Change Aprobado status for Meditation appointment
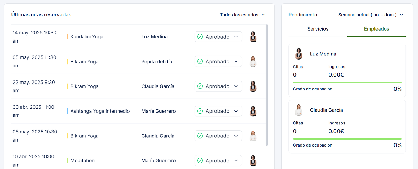Viewport: 418px width, 169px height. (x=218, y=161)
